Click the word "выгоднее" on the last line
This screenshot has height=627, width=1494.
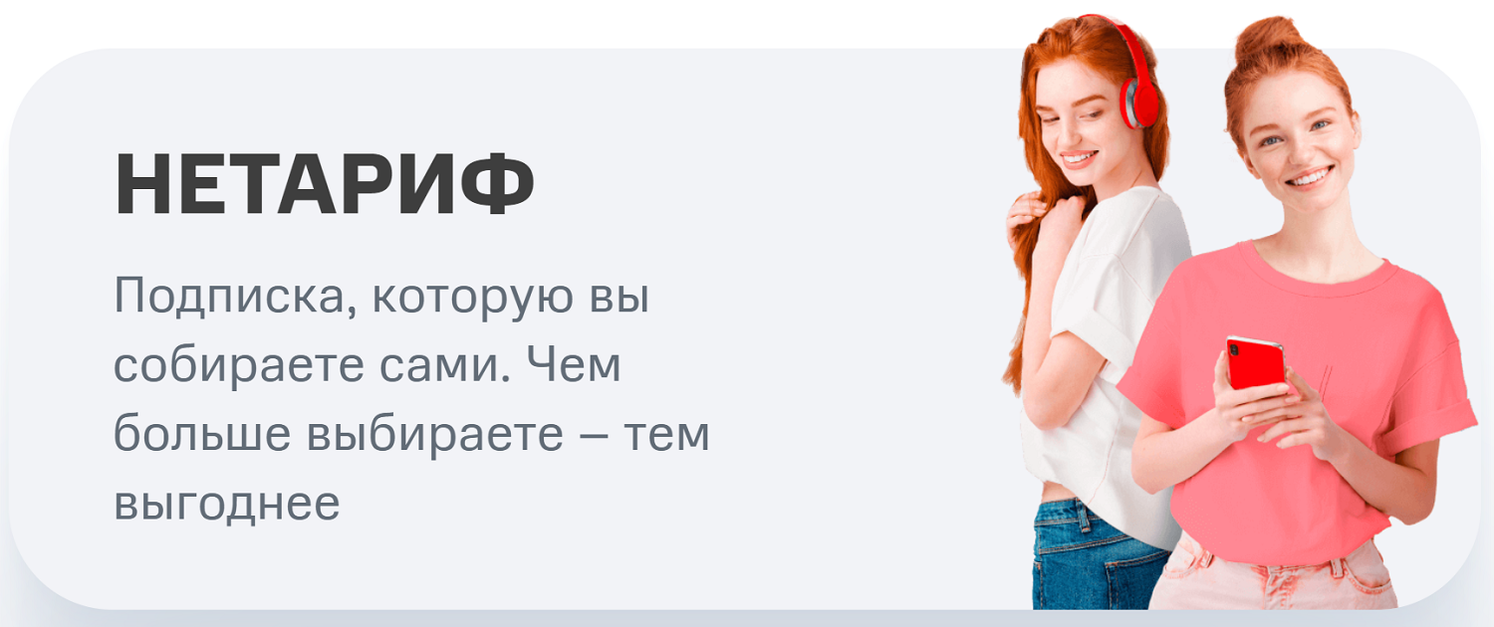pos(227,505)
